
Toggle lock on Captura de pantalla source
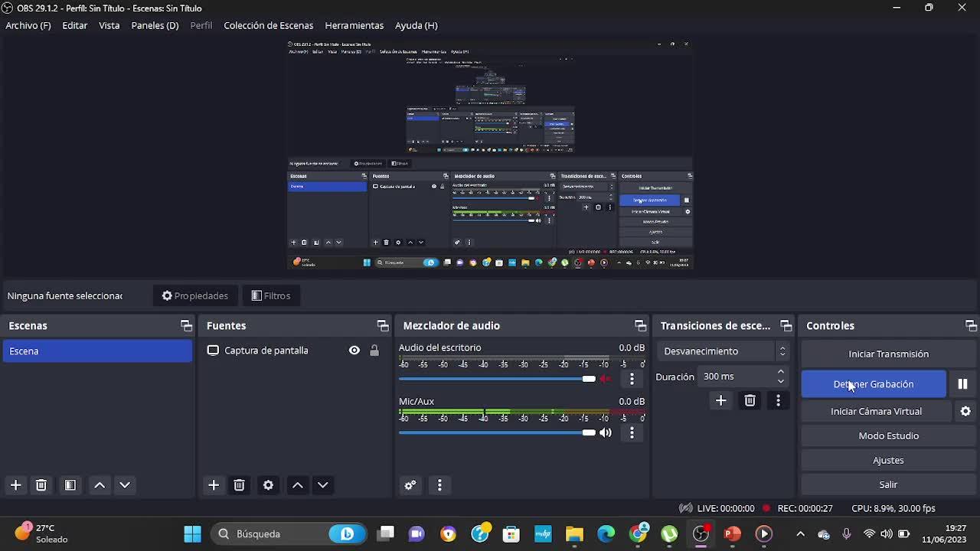pos(374,350)
